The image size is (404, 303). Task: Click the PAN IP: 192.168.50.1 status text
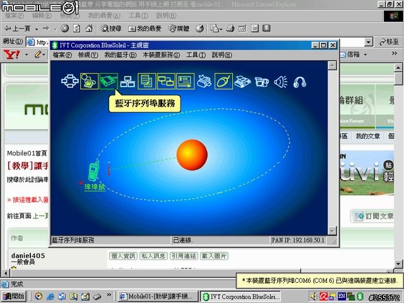click(x=298, y=240)
